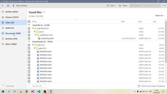Collapse the Reconstructed (15) group
Screen dimensions: 167x94
click(x=29, y=42)
